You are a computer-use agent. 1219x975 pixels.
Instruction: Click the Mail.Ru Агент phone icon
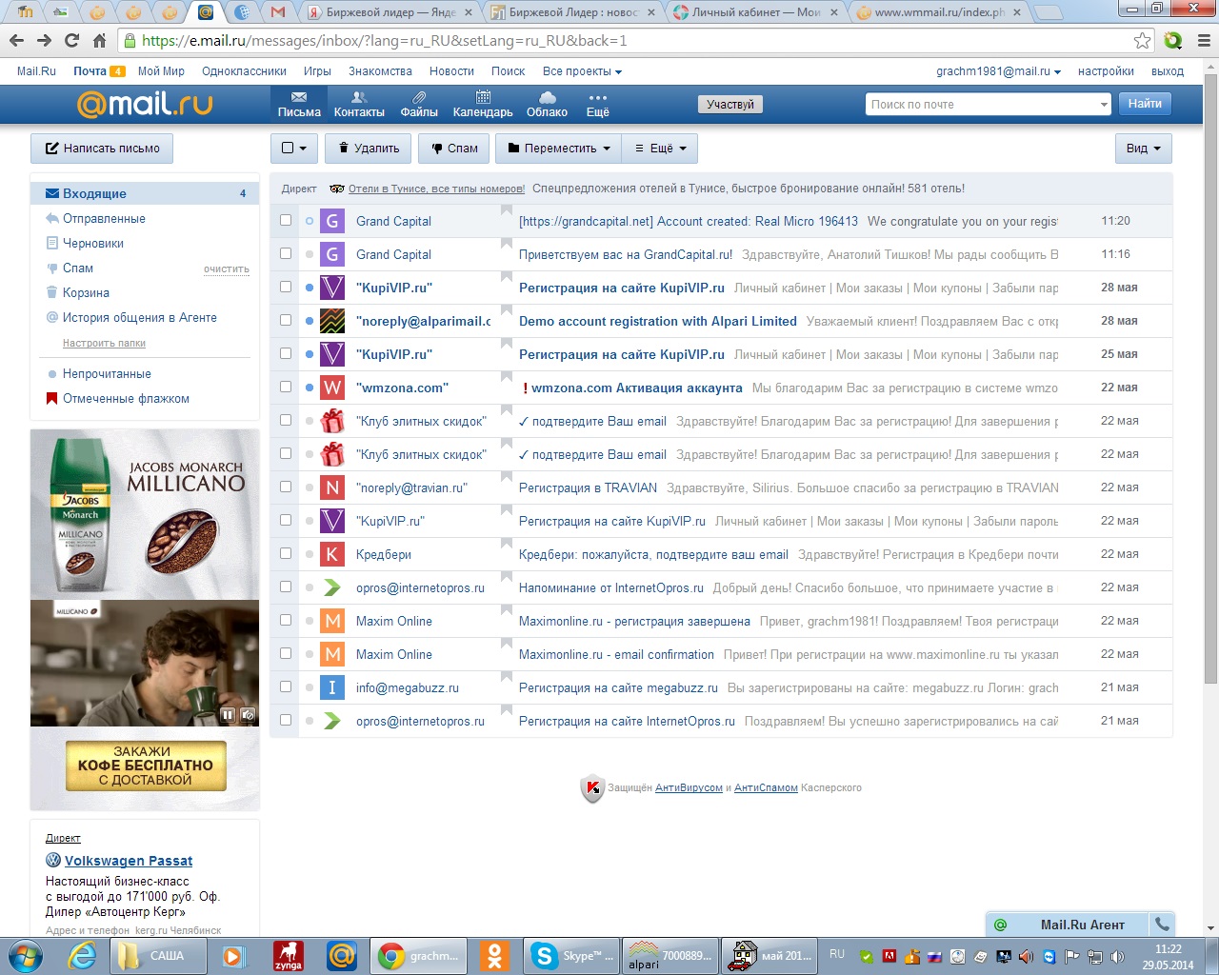pos(1162,924)
